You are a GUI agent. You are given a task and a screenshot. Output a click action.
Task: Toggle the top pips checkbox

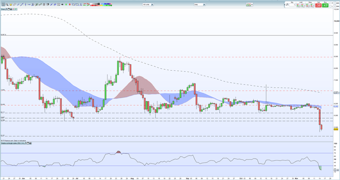335,3
